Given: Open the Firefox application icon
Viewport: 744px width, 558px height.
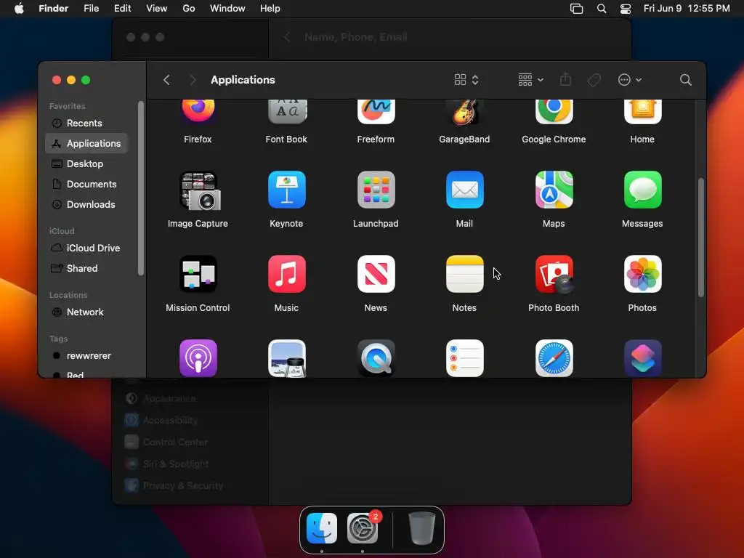Looking at the screenshot, I should point(198,112).
